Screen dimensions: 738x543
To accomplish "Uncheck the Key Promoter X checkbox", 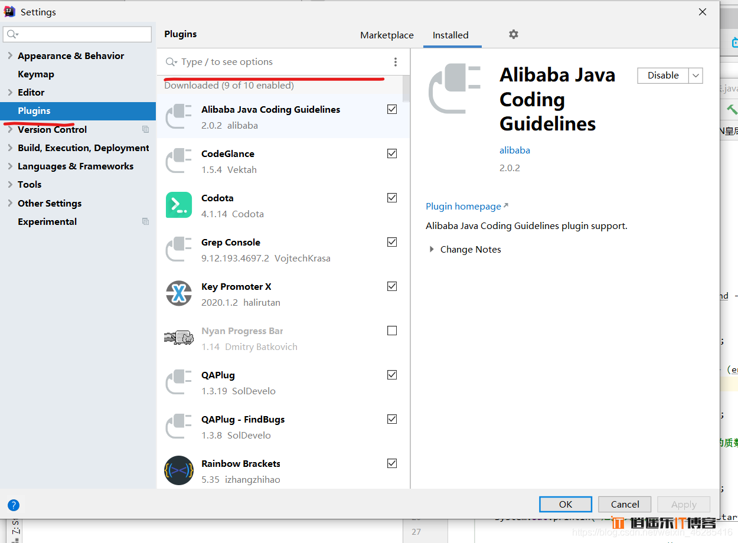I will (x=392, y=286).
